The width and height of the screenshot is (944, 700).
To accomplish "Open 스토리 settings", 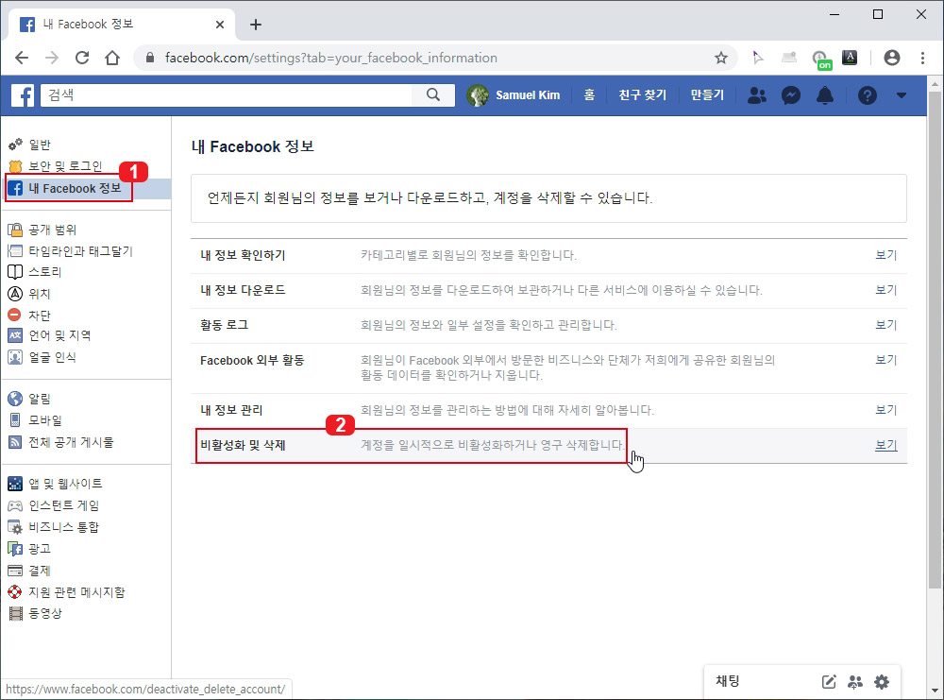I will pos(45,272).
